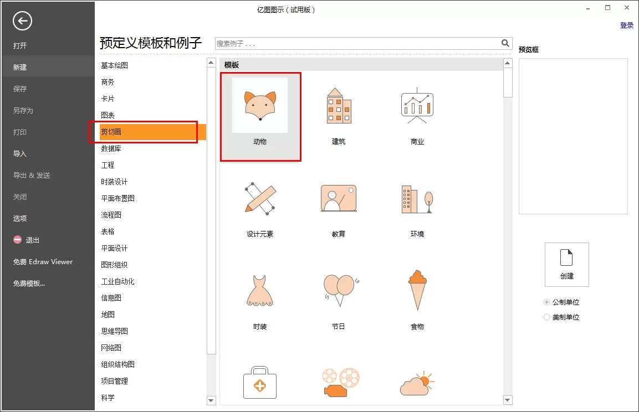Select the 思维导图 category

115,331
